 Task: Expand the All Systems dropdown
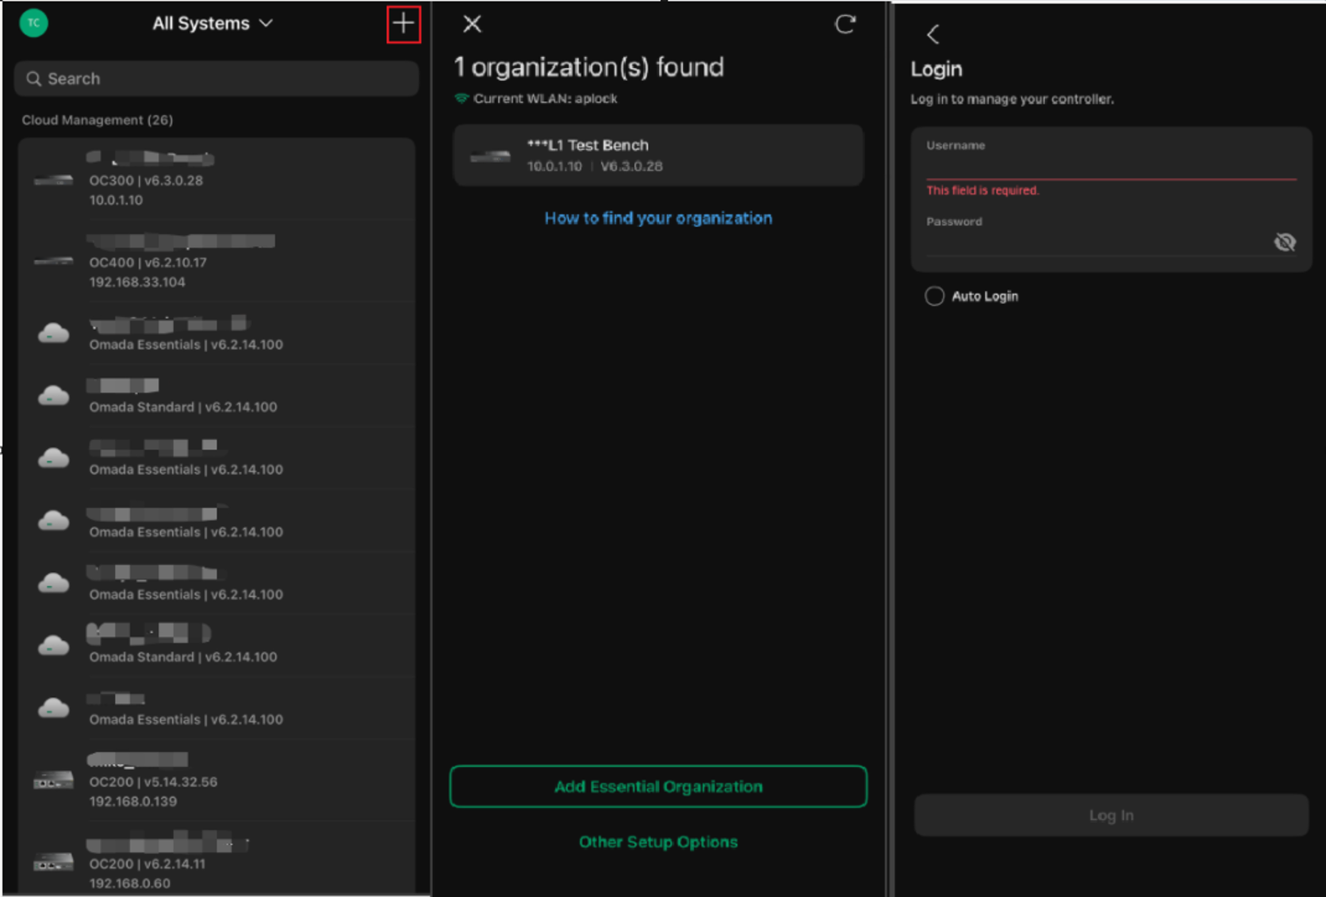click(213, 24)
